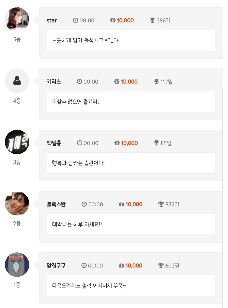Click the gift icon in 앞집구구's entry
228x308 pixels.
tap(121, 266)
